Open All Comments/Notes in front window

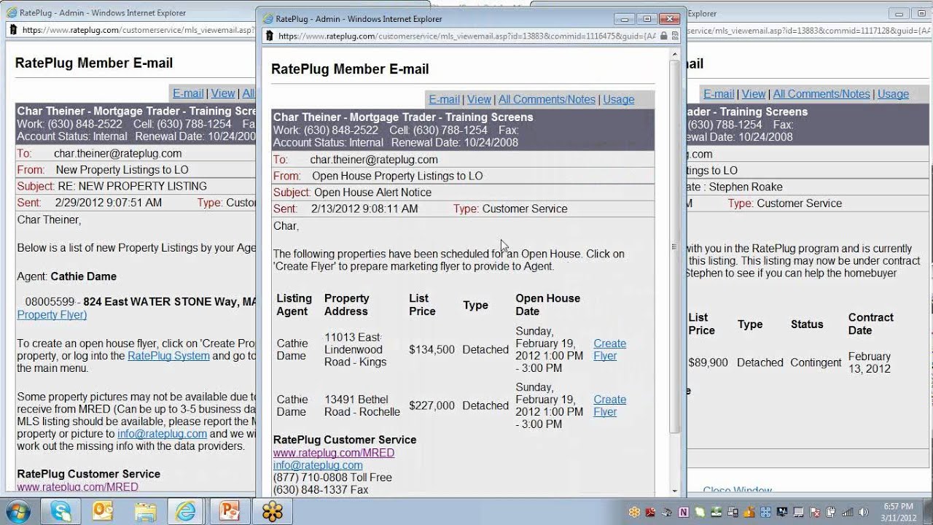547,99
